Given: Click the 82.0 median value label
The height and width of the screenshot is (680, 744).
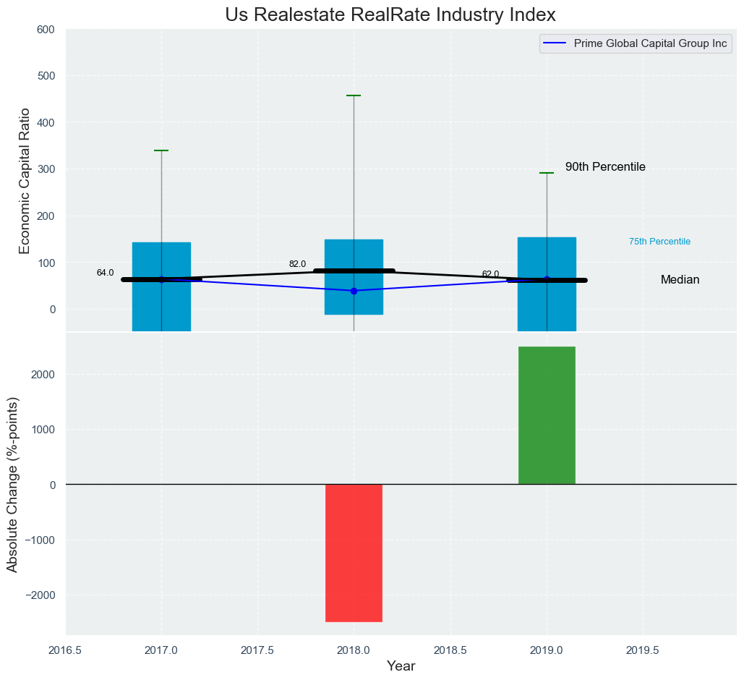Looking at the screenshot, I should (297, 264).
